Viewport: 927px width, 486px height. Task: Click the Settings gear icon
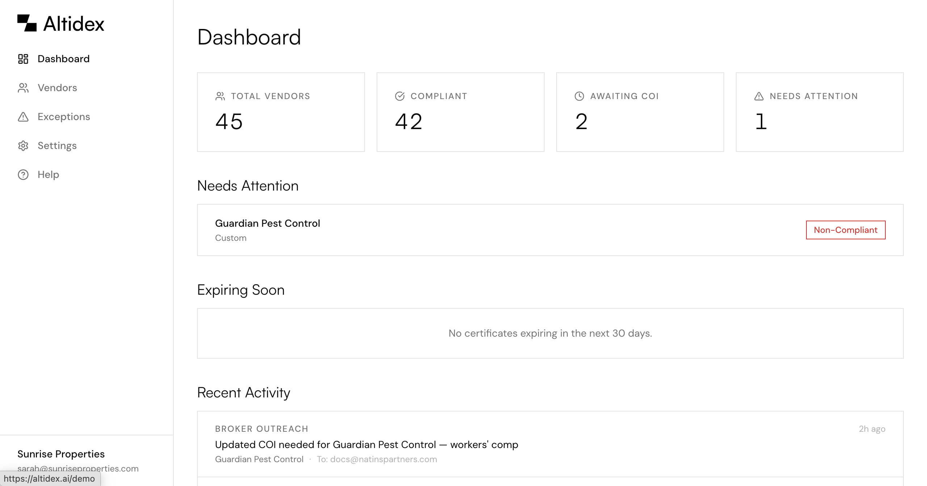23,146
